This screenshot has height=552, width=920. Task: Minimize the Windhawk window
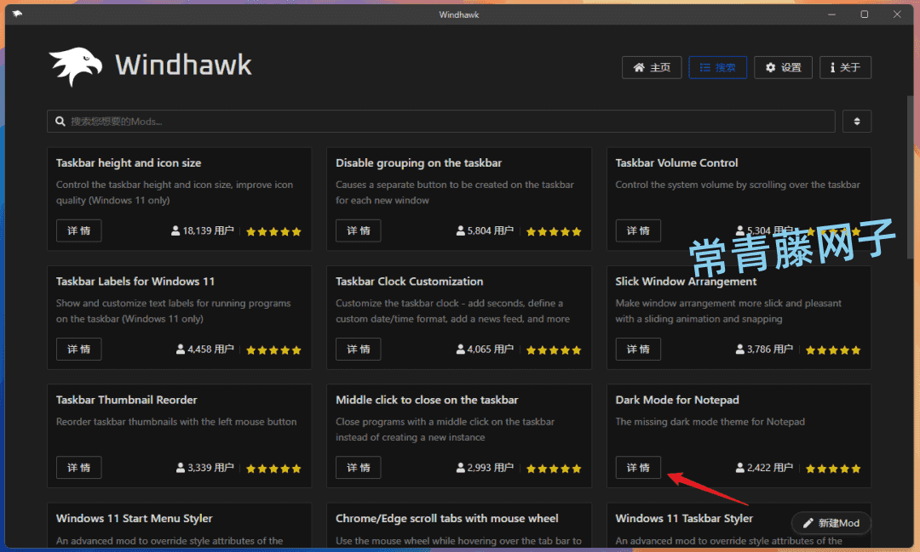(831, 14)
